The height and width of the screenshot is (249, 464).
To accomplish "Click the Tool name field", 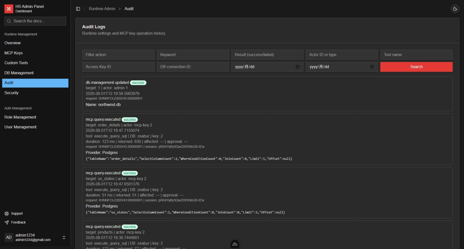I will (416, 55).
